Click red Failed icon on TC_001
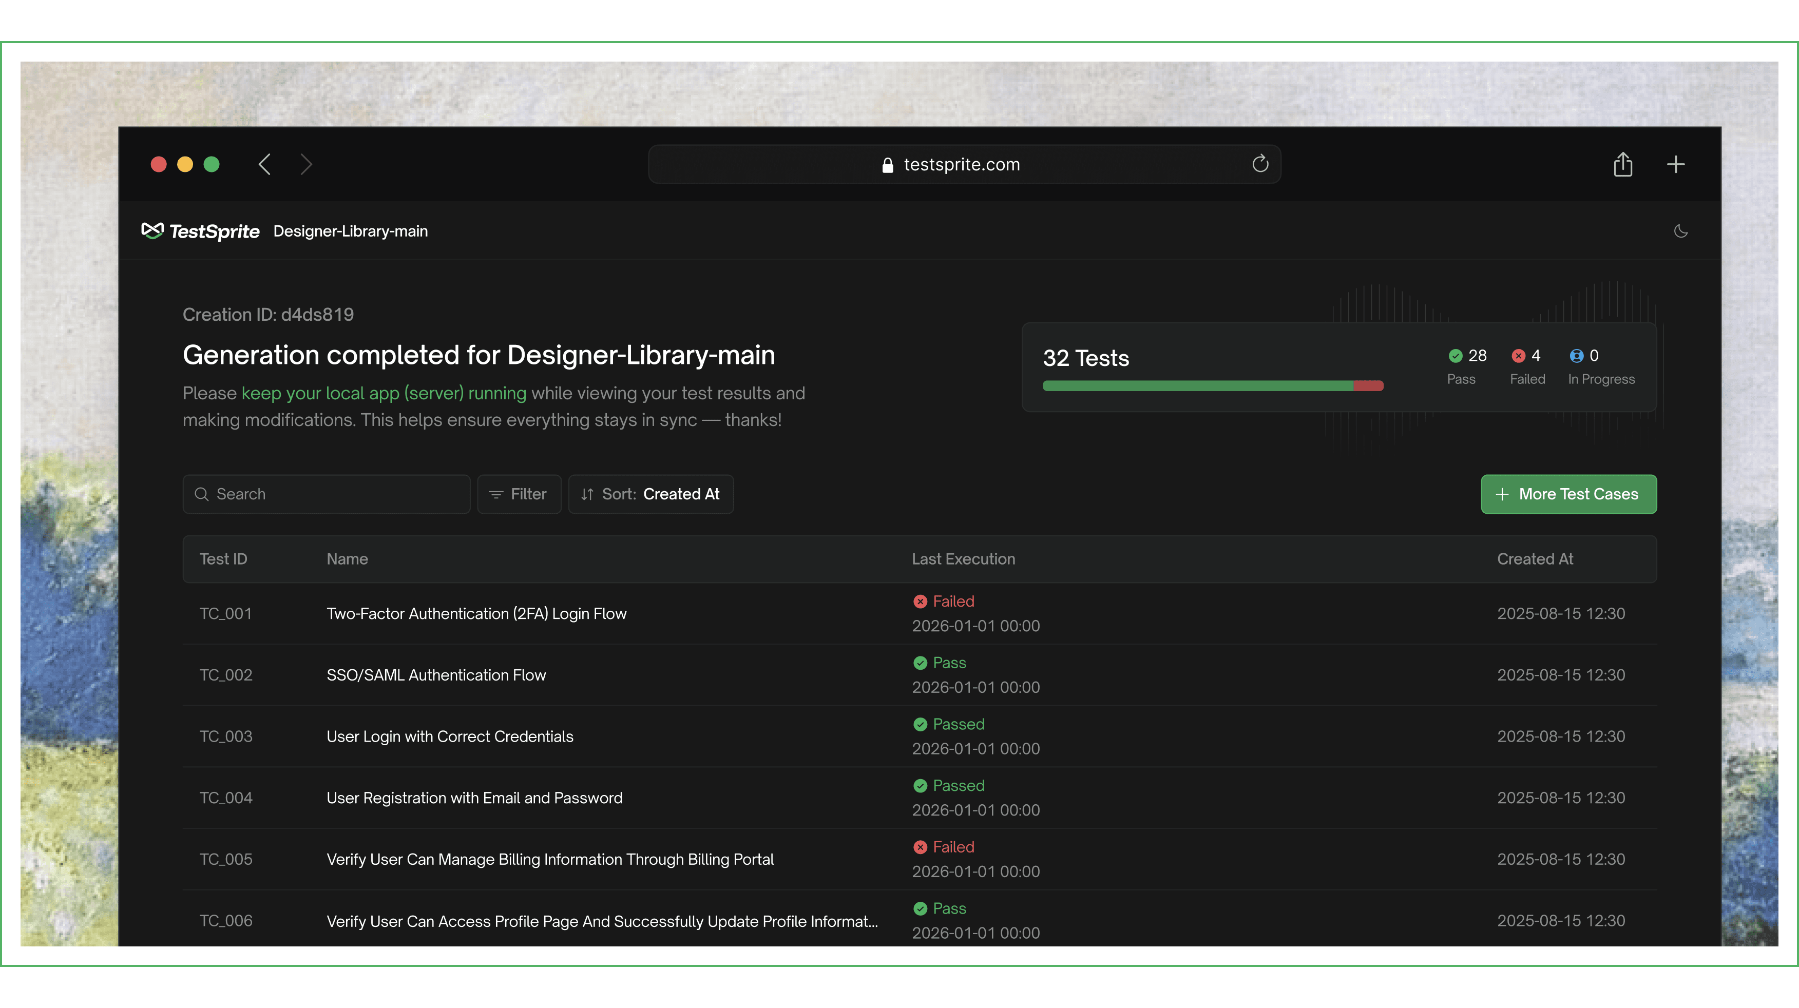Viewport: 1799px width, 1008px height. point(920,601)
